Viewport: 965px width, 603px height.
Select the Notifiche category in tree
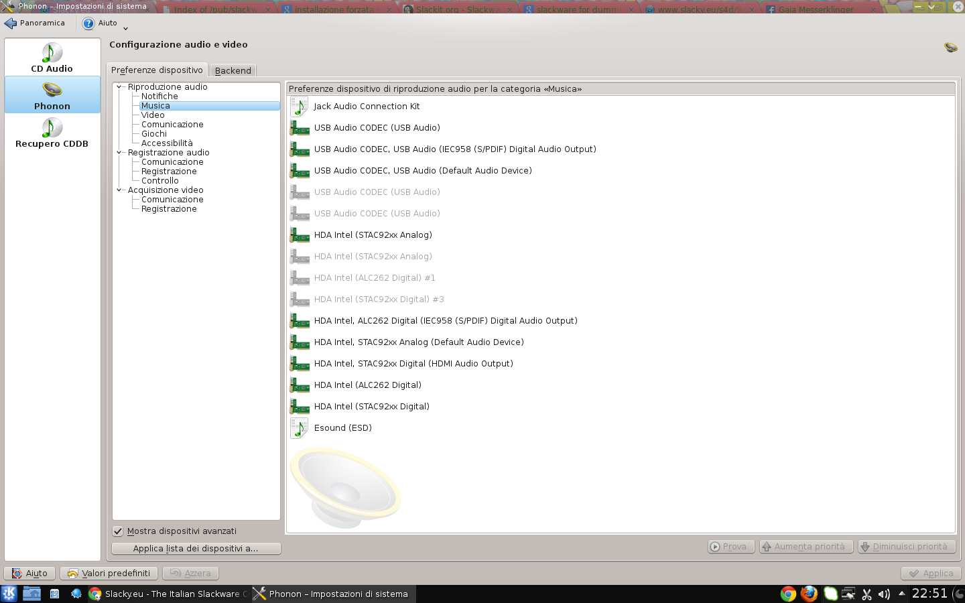click(159, 96)
